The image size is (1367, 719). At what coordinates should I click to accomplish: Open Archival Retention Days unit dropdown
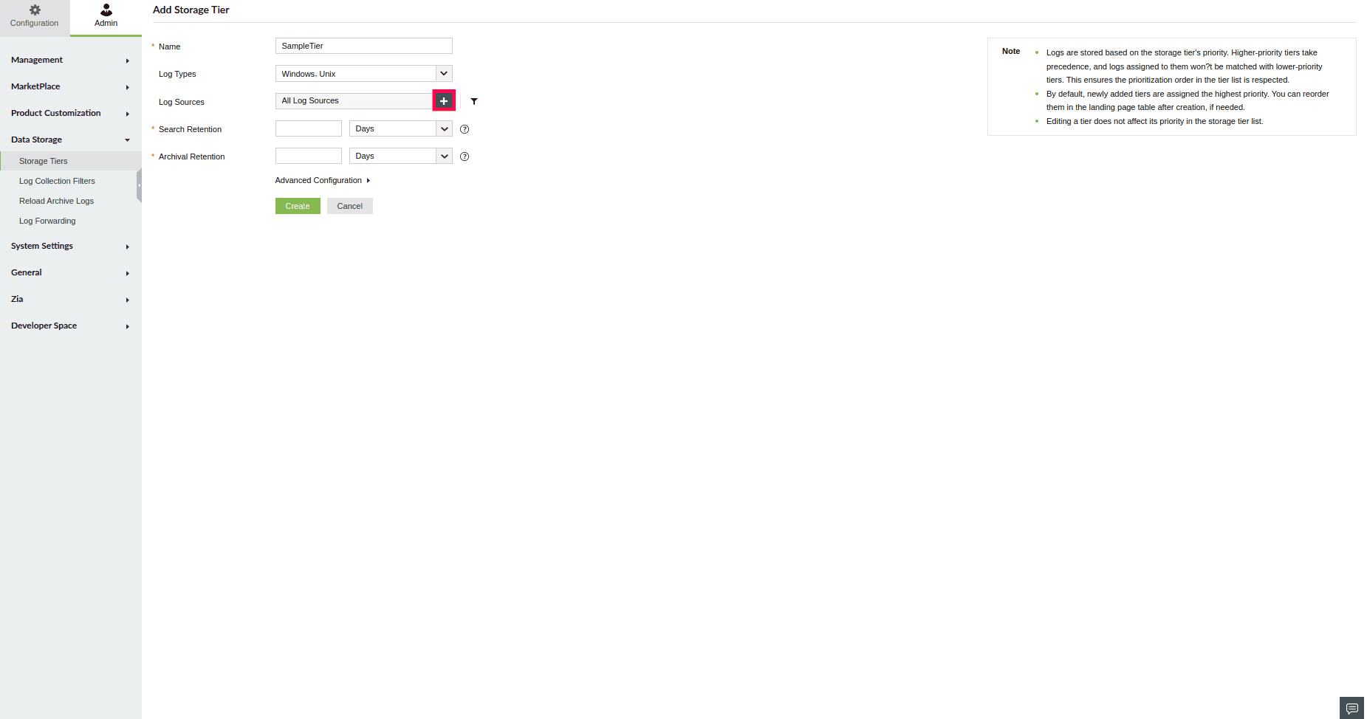pos(400,156)
